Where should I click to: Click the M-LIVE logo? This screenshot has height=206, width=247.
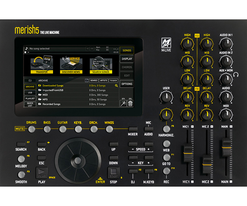166,45
